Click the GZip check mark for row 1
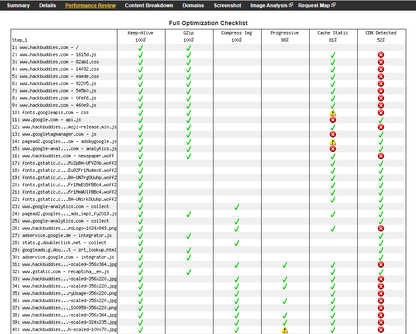 coord(188,48)
